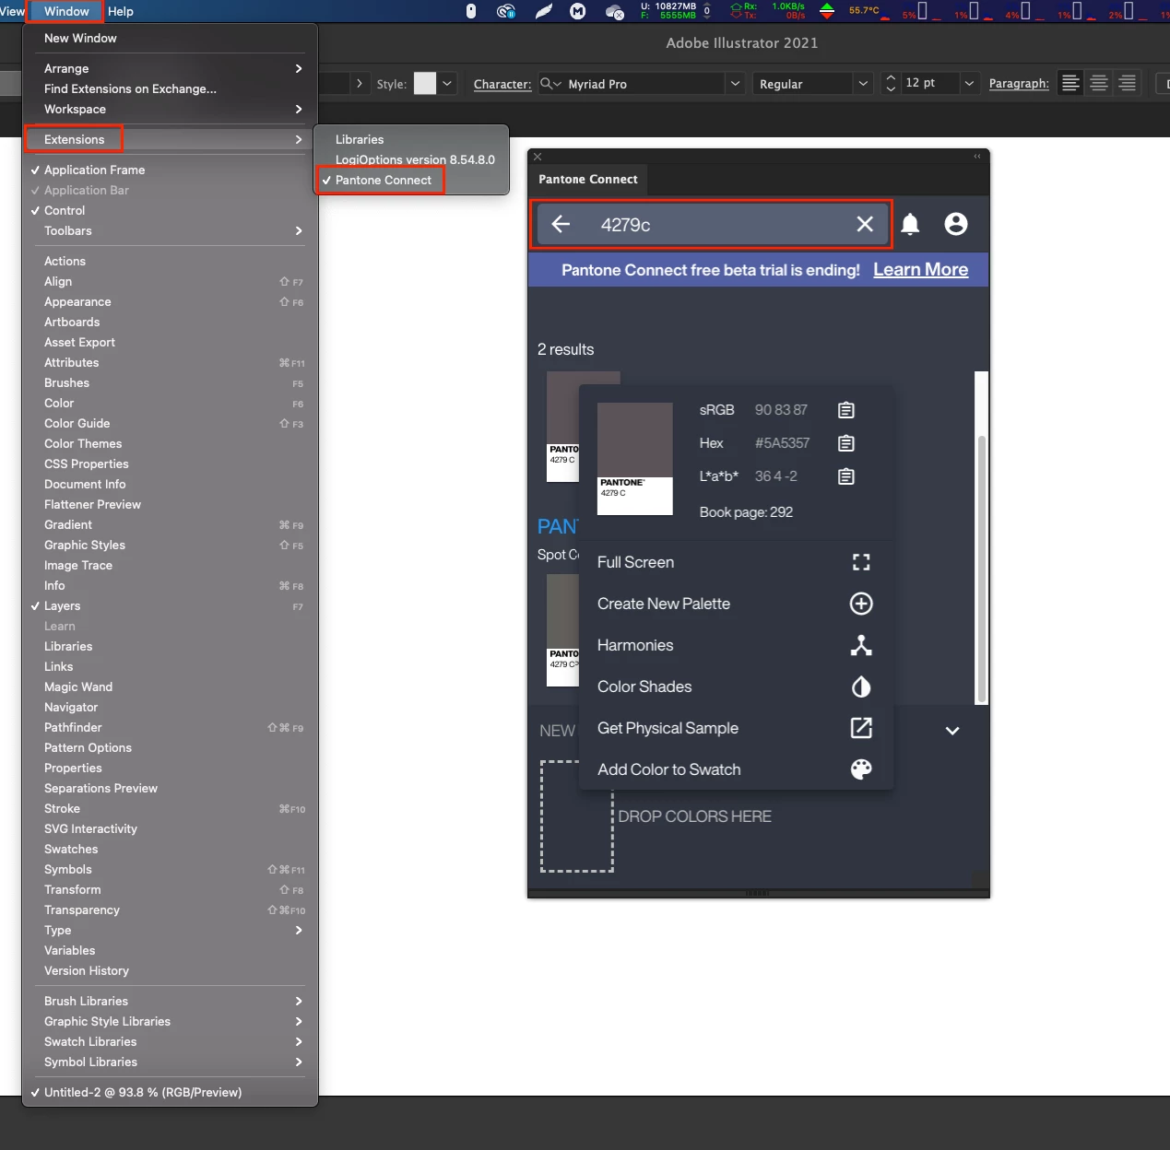The height and width of the screenshot is (1150, 1170).
Task: Copy the L*a*b* value to clipboard
Action: pos(845,476)
